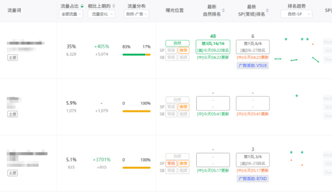
Task: Open the 自然-广告 distribution dropdown
Action: (x=136, y=14)
